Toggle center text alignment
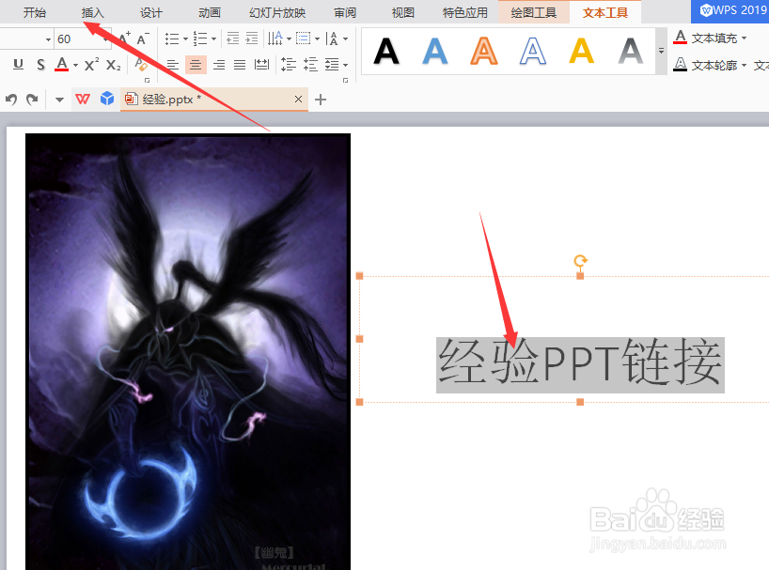The height and width of the screenshot is (570, 769). (196, 65)
